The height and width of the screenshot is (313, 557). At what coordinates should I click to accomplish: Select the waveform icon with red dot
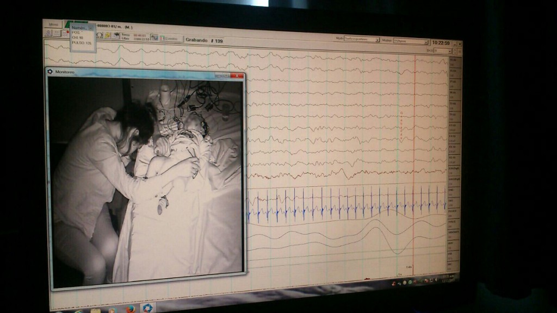pos(66,34)
